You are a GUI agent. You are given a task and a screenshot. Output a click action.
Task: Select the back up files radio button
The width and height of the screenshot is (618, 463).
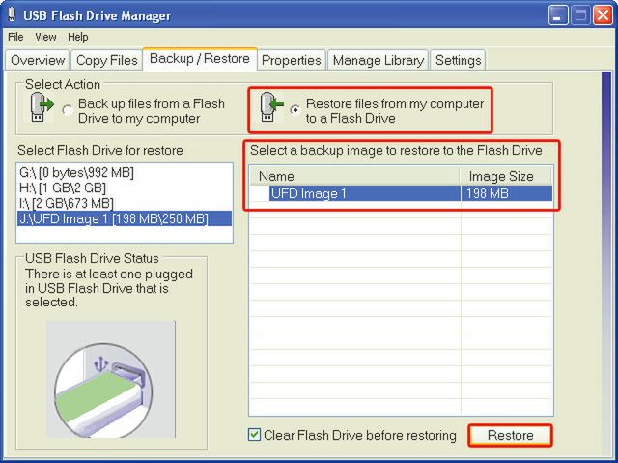67,111
